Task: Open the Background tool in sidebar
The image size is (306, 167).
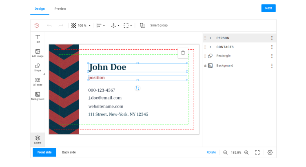Action: coord(38,96)
